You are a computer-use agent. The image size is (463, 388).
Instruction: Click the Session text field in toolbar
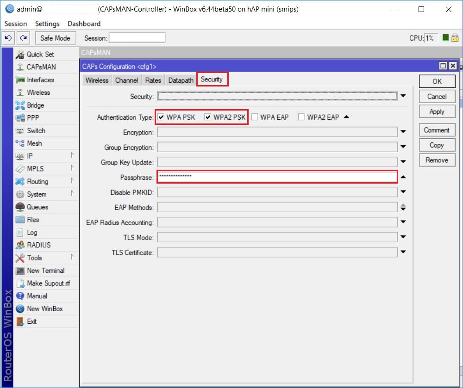tap(137, 38)
